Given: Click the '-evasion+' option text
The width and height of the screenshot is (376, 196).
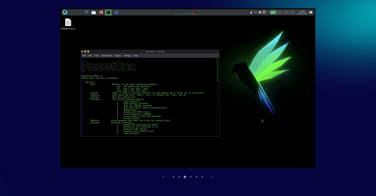Looking at the screenshot, I should tap(95, 123).
